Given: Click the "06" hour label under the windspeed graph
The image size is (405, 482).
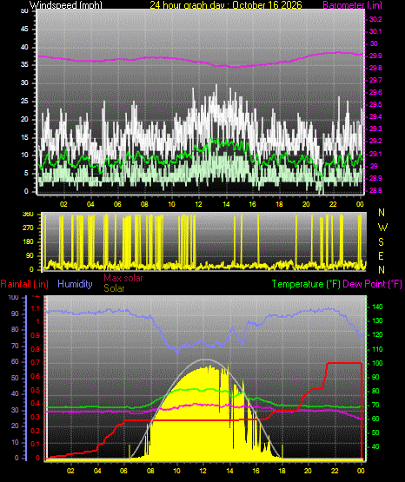Looking at the screenshot, I should [x=117, y=204].
